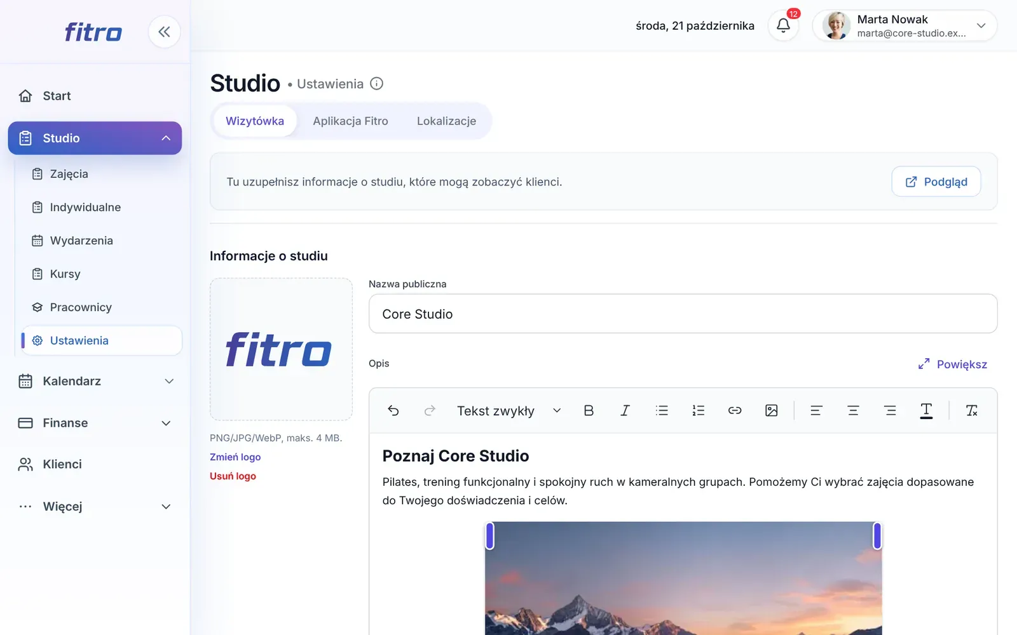Click left resize handle on mountain image
Image resolution: width=1017 pixels, height=635 pixels.
(490, 536)
